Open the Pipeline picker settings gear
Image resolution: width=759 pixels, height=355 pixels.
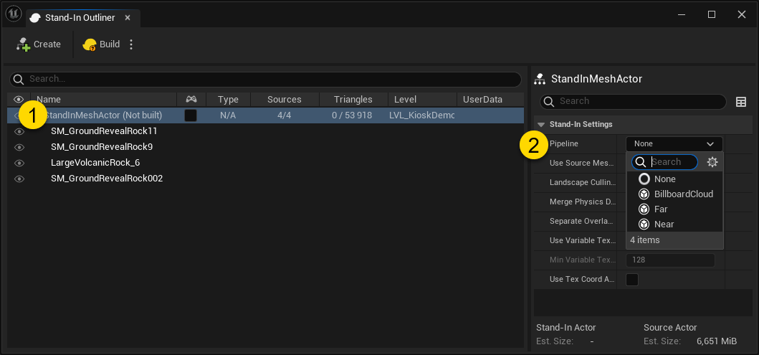pyautogui.click(x=712, y=162)
